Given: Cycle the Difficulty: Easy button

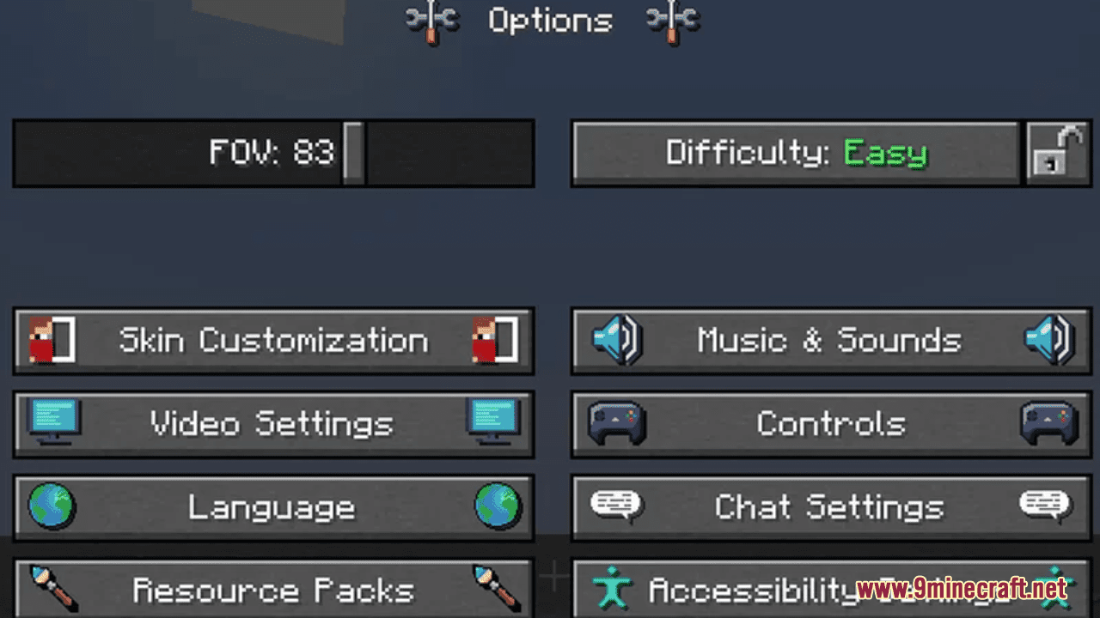Looking at the screenshot, I should 796,154.
